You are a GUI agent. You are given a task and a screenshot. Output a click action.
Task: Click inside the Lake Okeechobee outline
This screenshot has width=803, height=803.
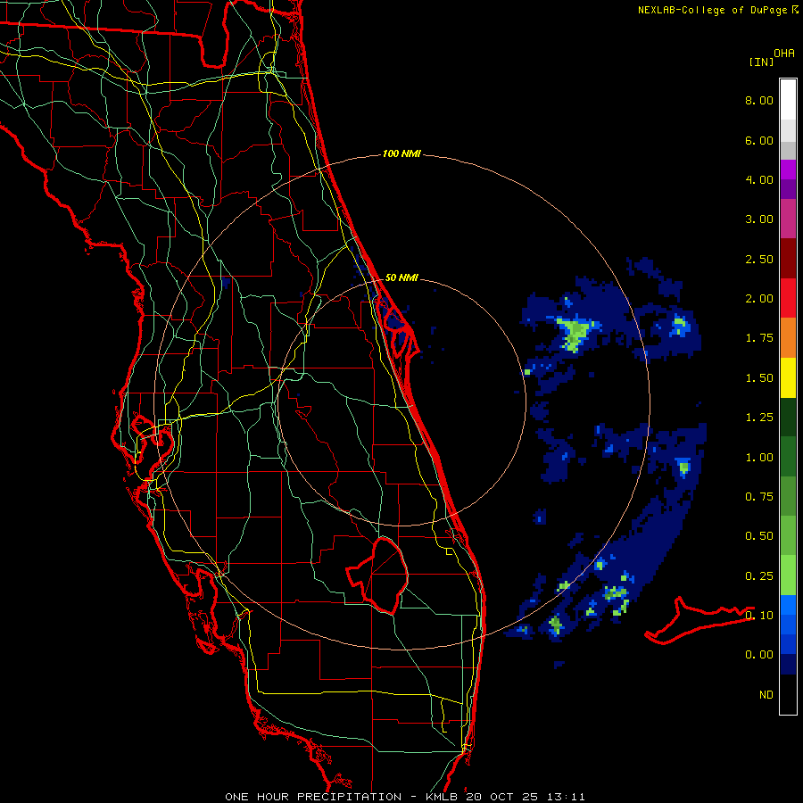point(383,574)
